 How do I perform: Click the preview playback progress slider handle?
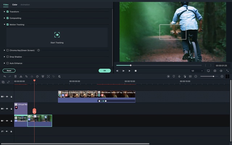point(130,65)
